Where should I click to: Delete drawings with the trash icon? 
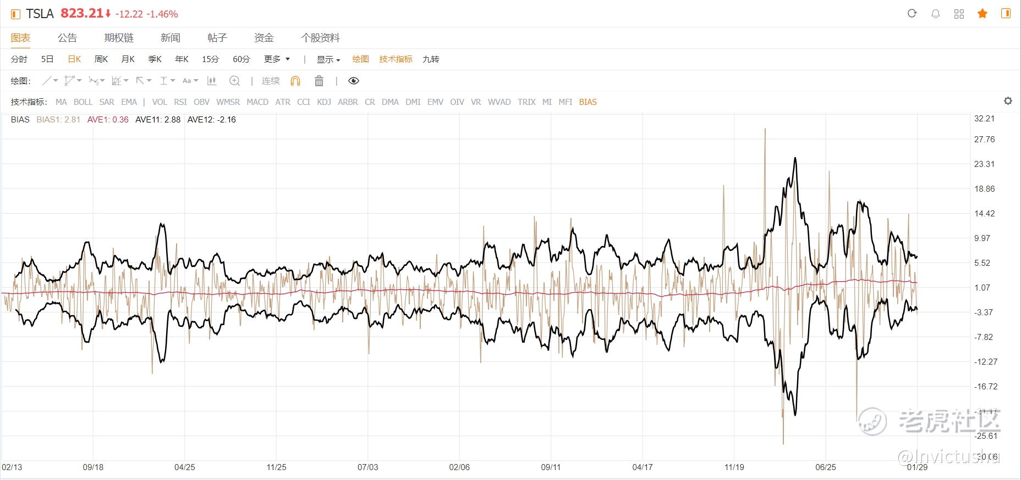pos(319,81)
